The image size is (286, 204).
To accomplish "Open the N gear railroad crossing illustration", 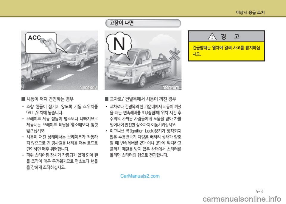I will (143, 60).
